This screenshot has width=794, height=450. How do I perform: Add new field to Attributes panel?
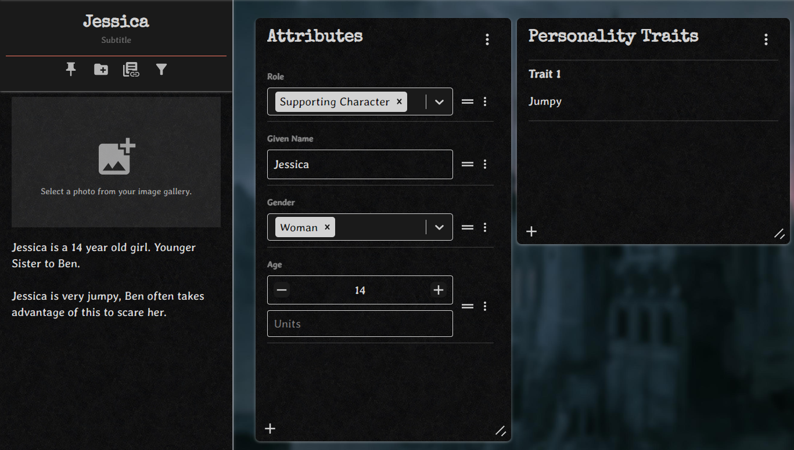(x=270, y=429)
